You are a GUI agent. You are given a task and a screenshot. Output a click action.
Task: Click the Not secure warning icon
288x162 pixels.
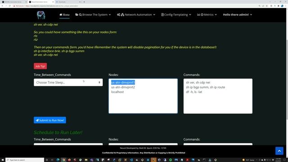click(14, 6)
